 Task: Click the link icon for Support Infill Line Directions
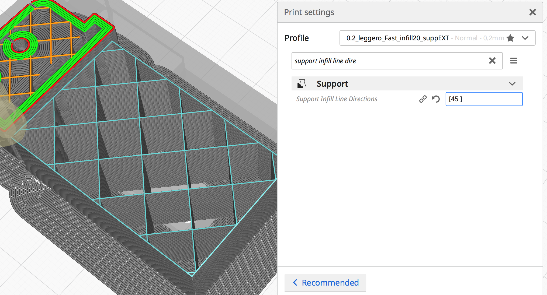(x=423, y=99)
